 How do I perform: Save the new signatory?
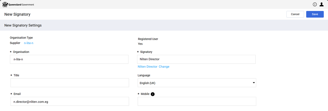tap(315, 14)
